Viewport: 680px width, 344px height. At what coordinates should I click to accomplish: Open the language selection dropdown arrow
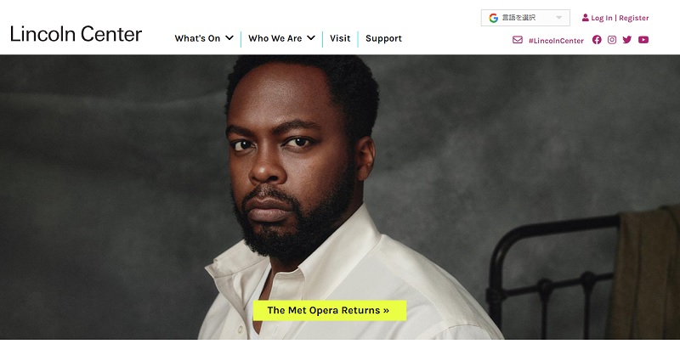(559, 18)
